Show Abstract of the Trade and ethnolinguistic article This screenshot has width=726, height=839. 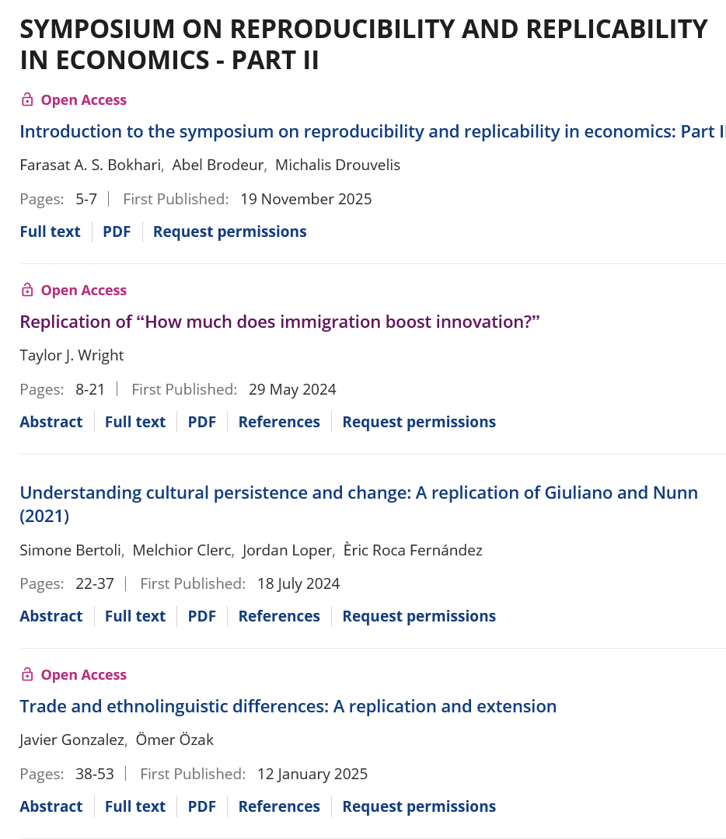click(x=51, y=806)
